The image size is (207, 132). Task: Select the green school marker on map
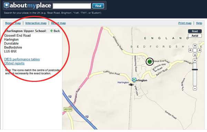[x=150, y=62]
